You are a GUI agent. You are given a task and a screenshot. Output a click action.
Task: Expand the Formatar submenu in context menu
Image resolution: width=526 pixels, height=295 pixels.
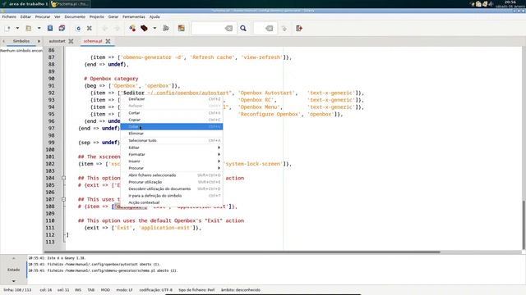(172, 155)
